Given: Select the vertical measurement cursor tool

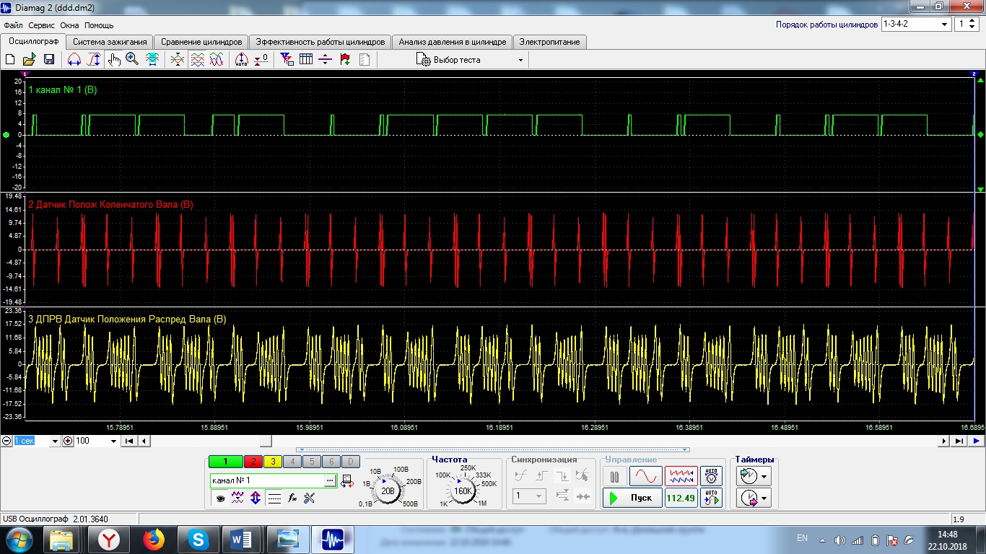Looking at the screenshot, I should click(x=94, y=60).
